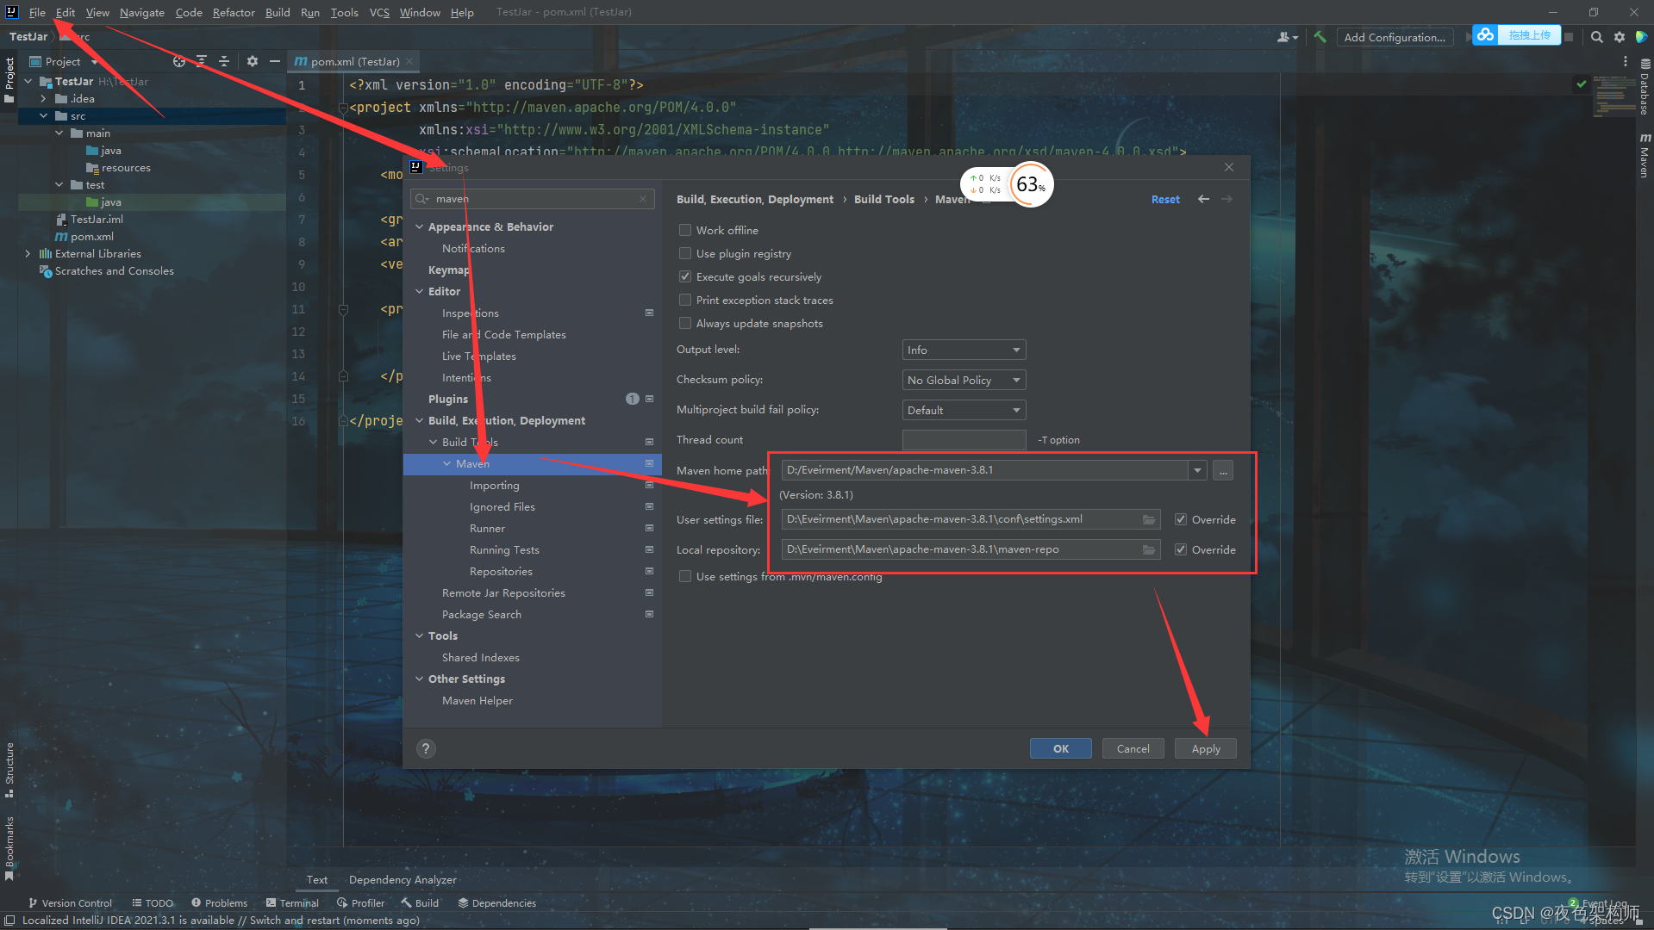1654x930 pixels.
Task: Open Search Everywhere magnifier icon
Action: [x=1596, y=37]
